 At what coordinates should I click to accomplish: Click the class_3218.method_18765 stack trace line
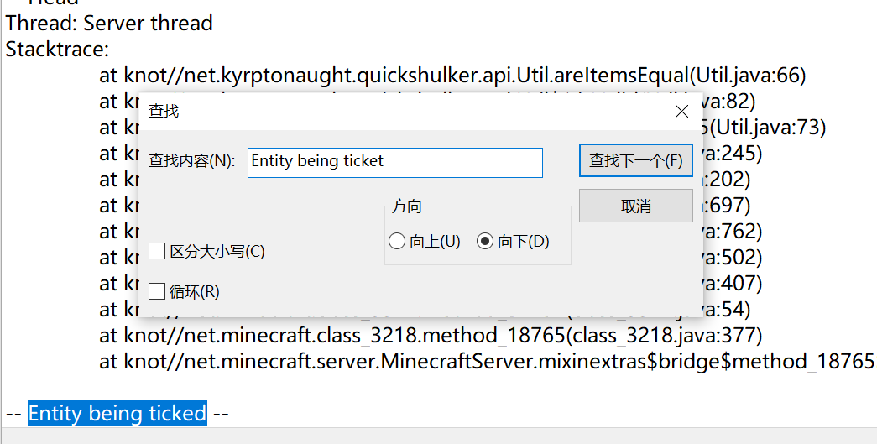click(430, 336)
